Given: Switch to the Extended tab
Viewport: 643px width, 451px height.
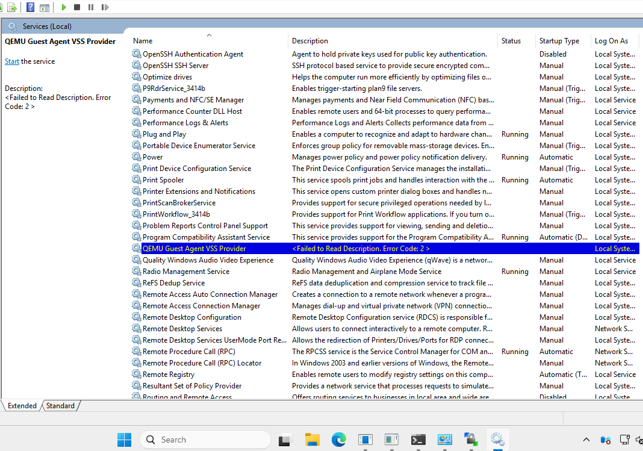Looking at the screenshot, I should (22, 405).
